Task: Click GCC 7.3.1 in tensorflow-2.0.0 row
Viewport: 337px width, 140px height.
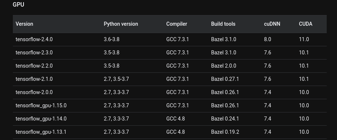Action: coord(178,92)
